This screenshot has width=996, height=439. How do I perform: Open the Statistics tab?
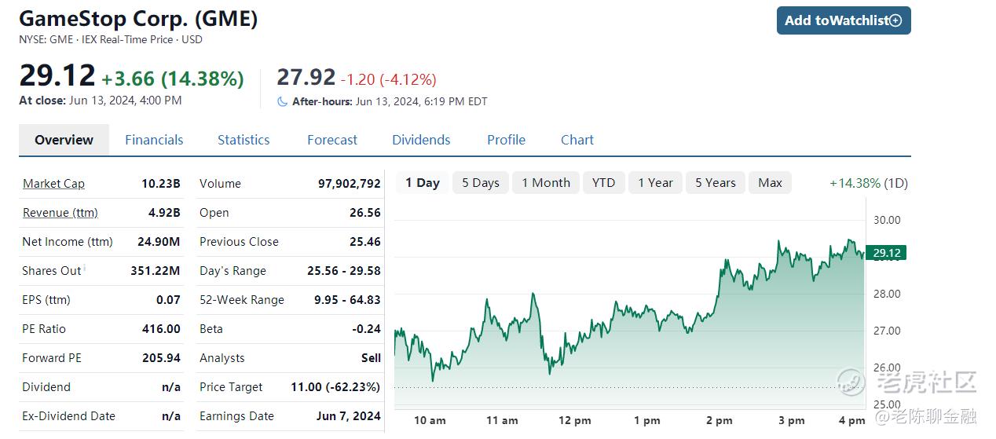[x=244, y=140]
